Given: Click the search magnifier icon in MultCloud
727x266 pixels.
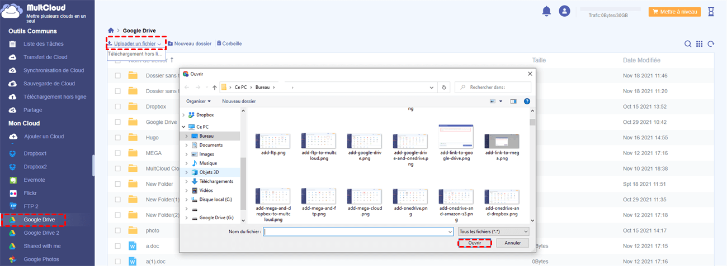Looking at the screenshot, I should click(688, 44).
